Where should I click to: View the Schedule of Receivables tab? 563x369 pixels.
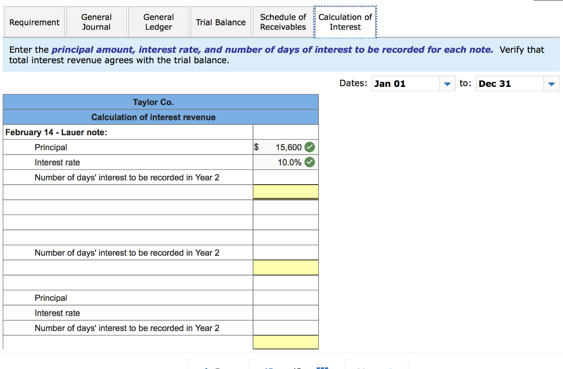click(283, 22)
